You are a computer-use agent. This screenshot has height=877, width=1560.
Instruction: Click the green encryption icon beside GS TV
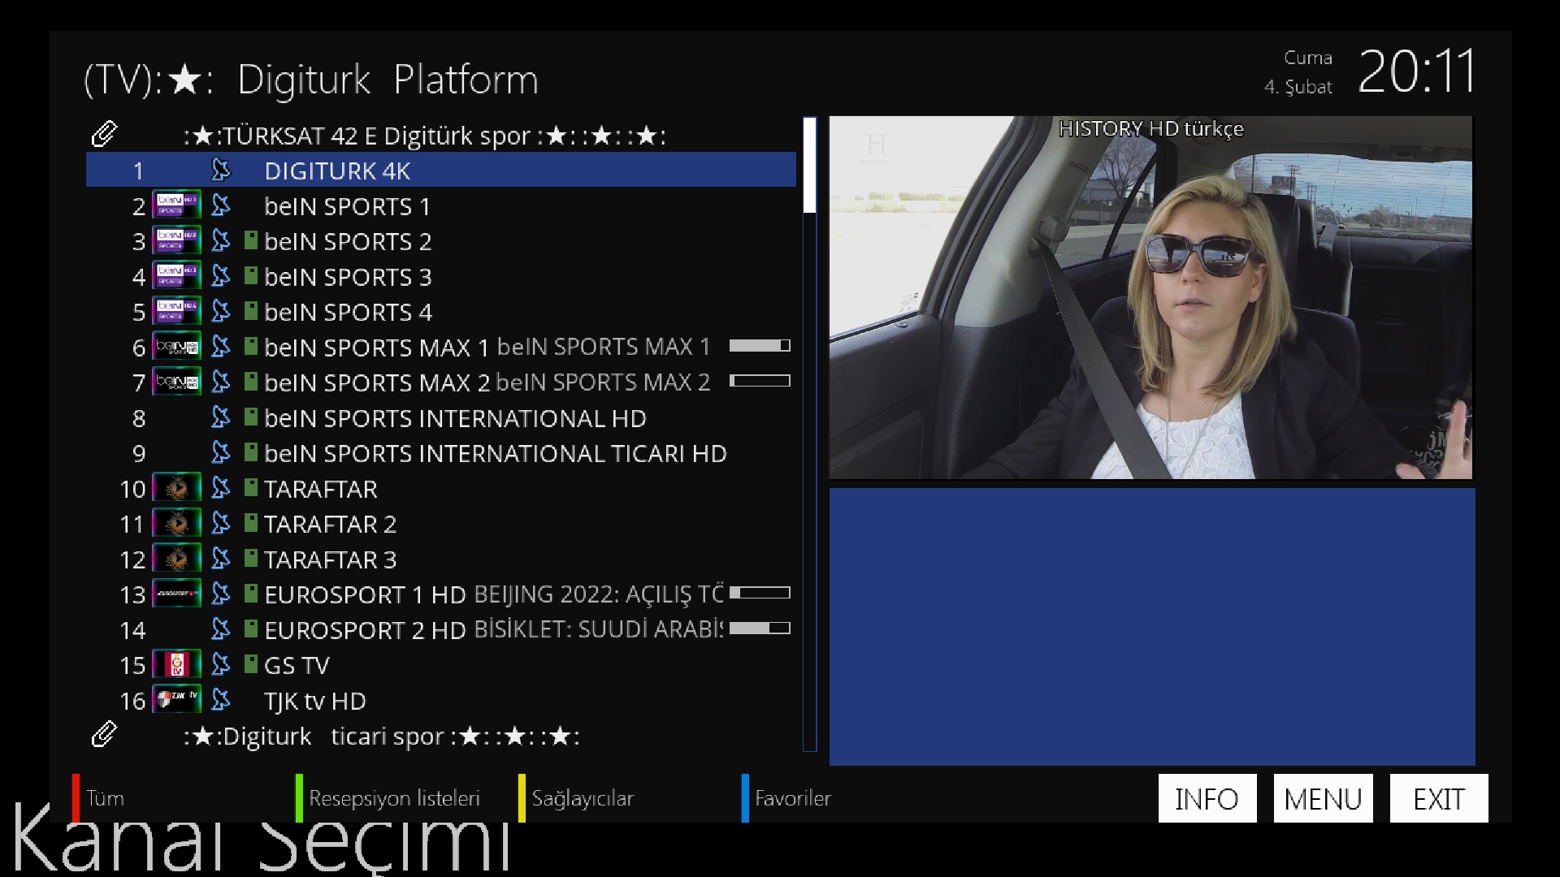(x=251, y=664)
